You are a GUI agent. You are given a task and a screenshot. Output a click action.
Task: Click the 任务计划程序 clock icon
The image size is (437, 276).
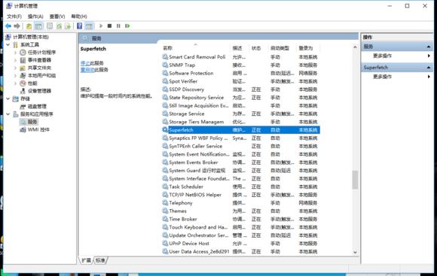(x=23, y=53)
